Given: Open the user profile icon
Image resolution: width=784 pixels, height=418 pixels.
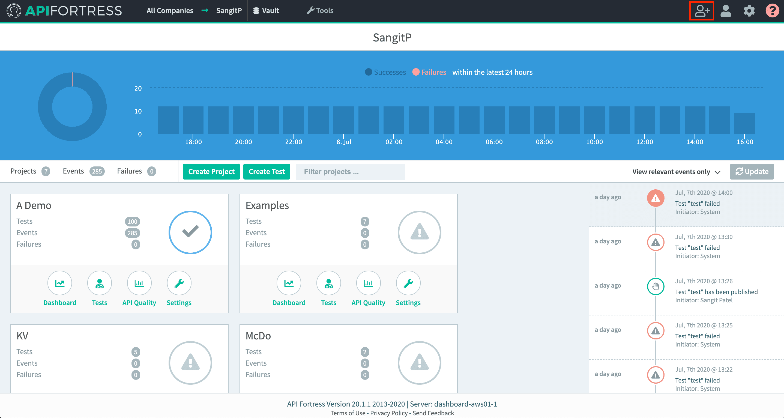Looking at the screenshot, I should coord(726,11).
